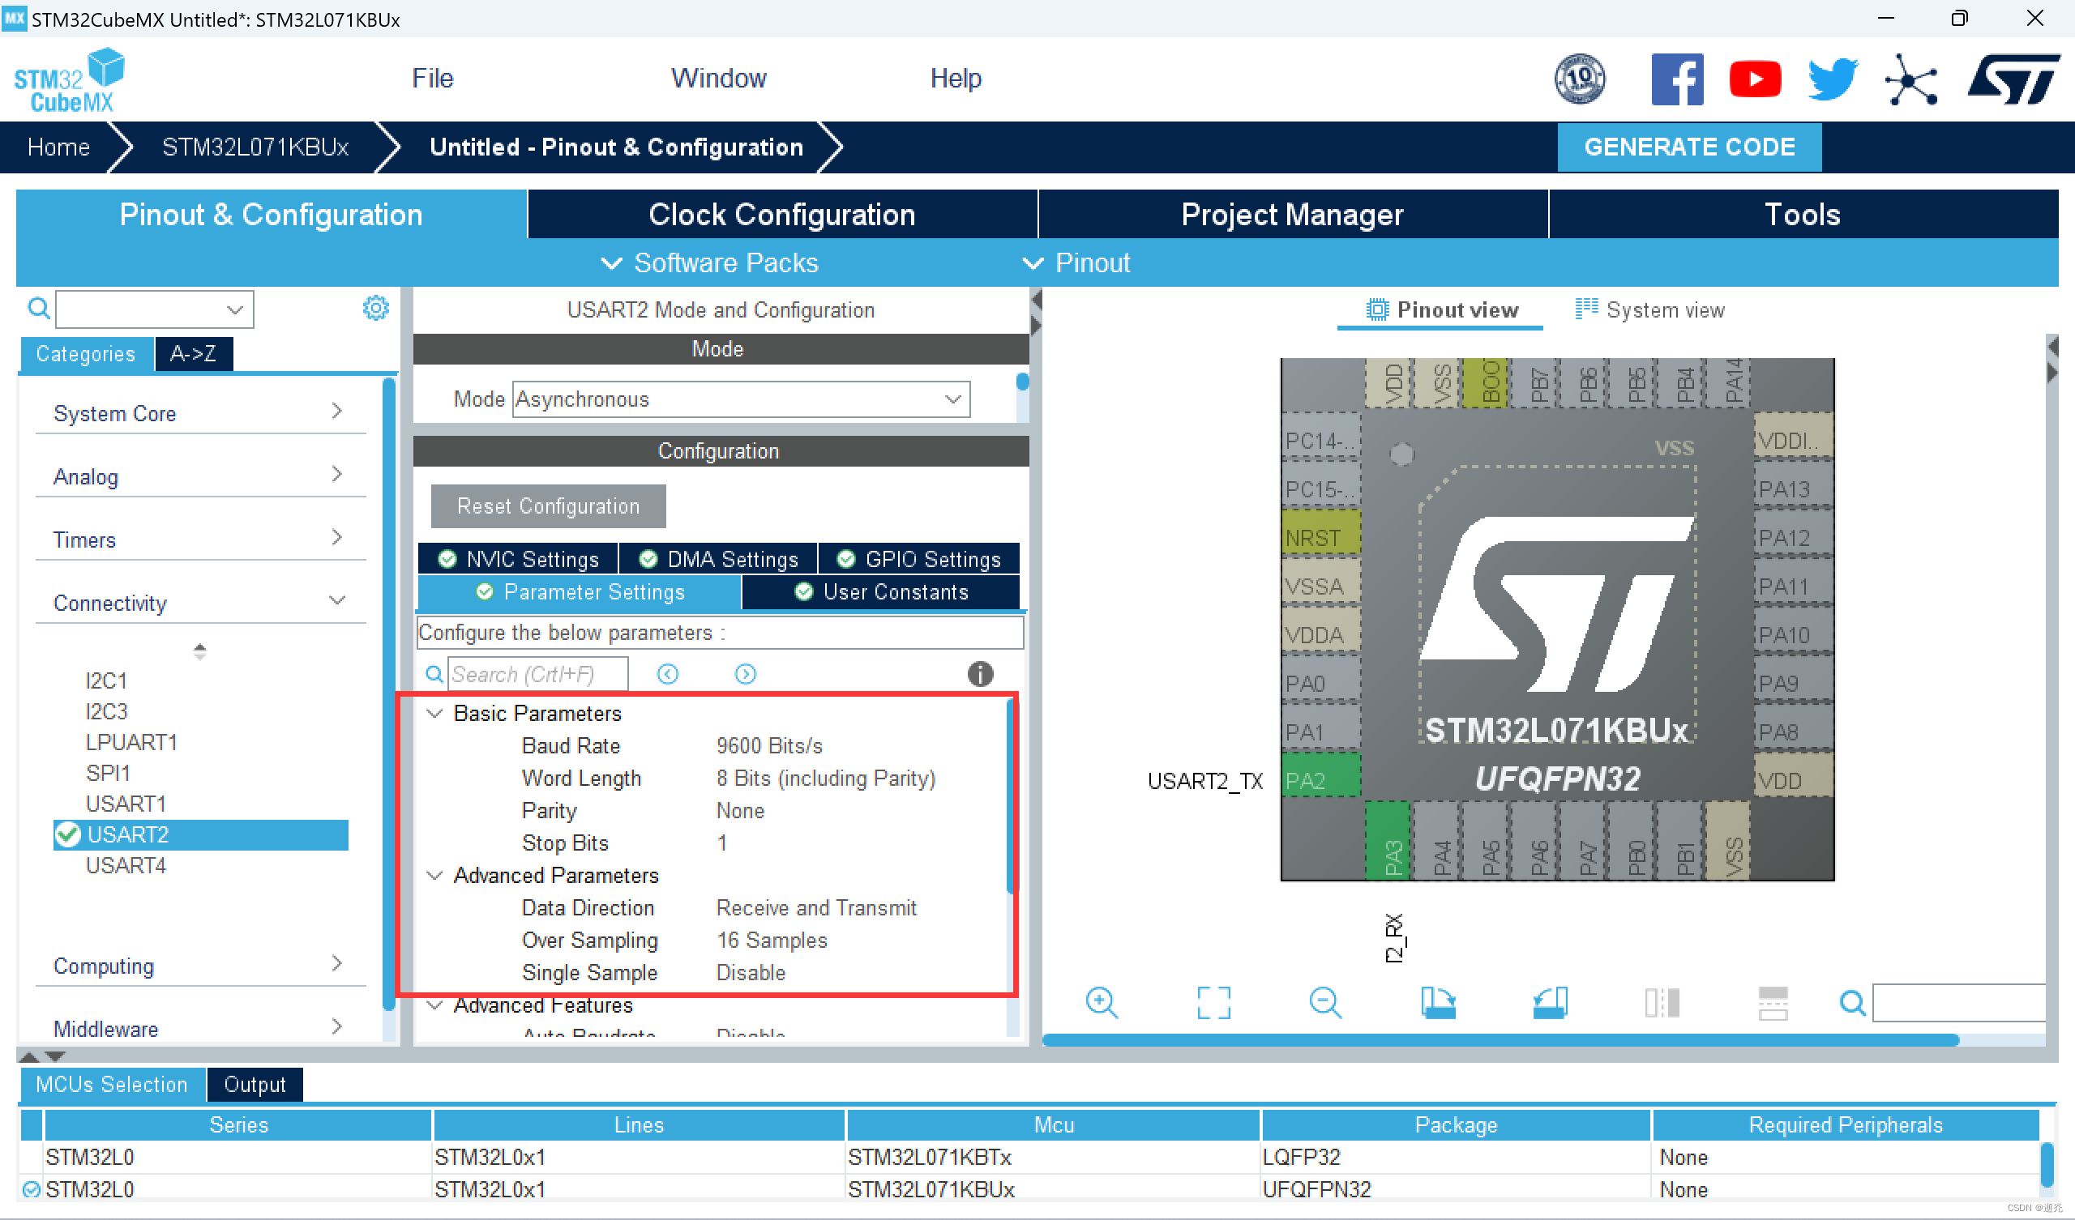Zoom out on the pinout view
The width and height of the screenshot is (2075, 1220).
point(1325,1003)
